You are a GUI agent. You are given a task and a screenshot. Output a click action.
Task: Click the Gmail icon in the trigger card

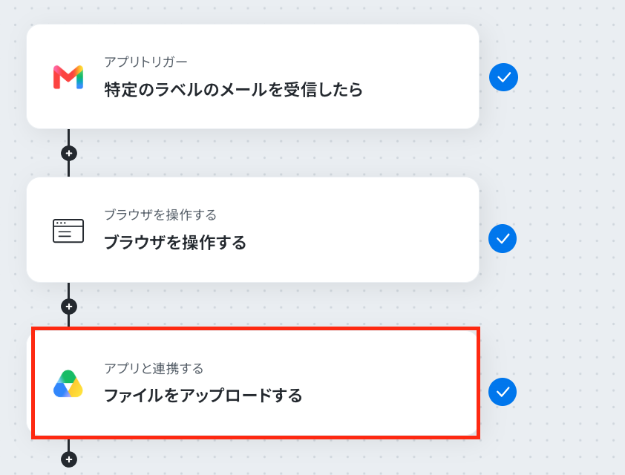point(68,77)
